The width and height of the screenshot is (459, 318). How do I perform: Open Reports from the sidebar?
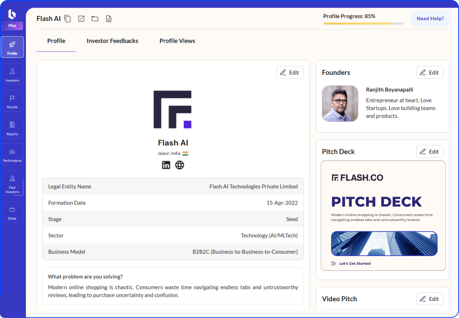pyautogui.click(x=12, y=128)
